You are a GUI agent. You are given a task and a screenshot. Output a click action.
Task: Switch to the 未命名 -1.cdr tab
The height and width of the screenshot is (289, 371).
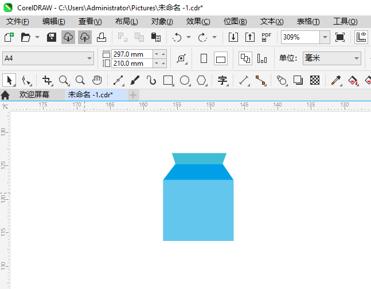(x=96, y=95)
